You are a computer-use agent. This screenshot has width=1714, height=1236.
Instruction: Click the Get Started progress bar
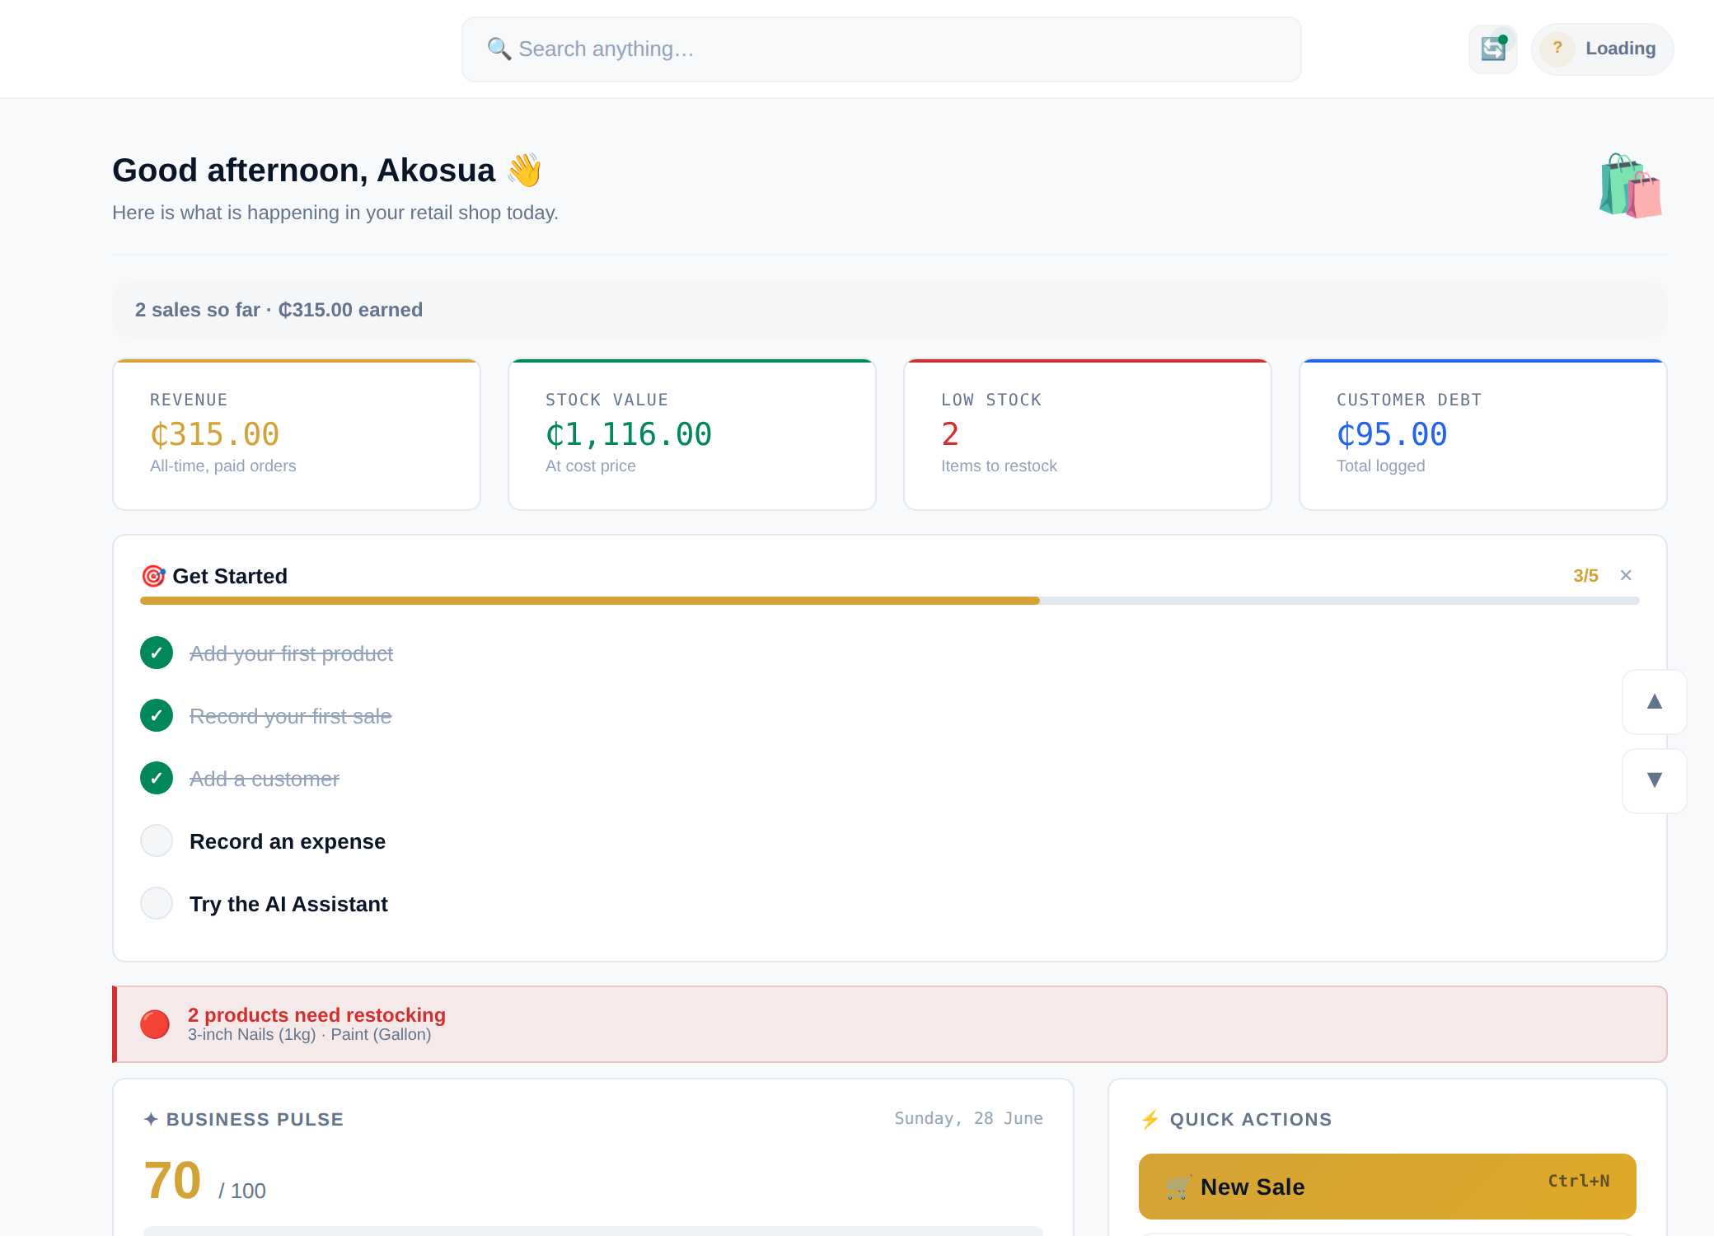(x=890, y=601)
